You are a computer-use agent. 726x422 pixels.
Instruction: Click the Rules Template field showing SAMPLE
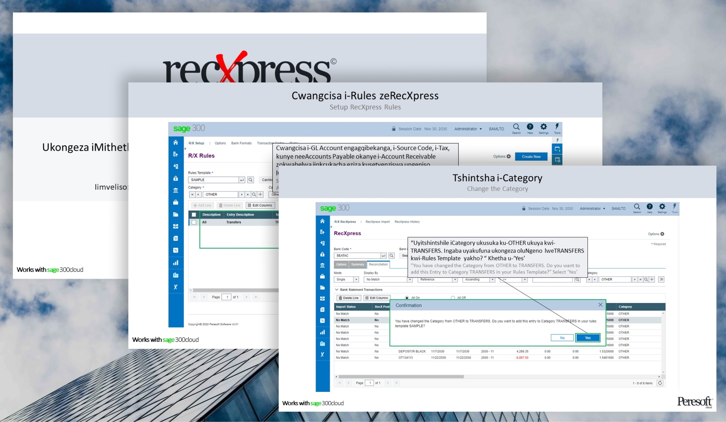[214, 180]
